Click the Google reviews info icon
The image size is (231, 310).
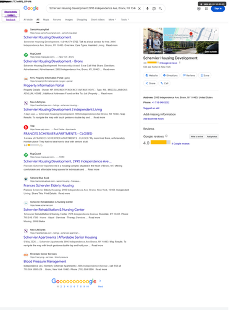[x=166, y=136]
